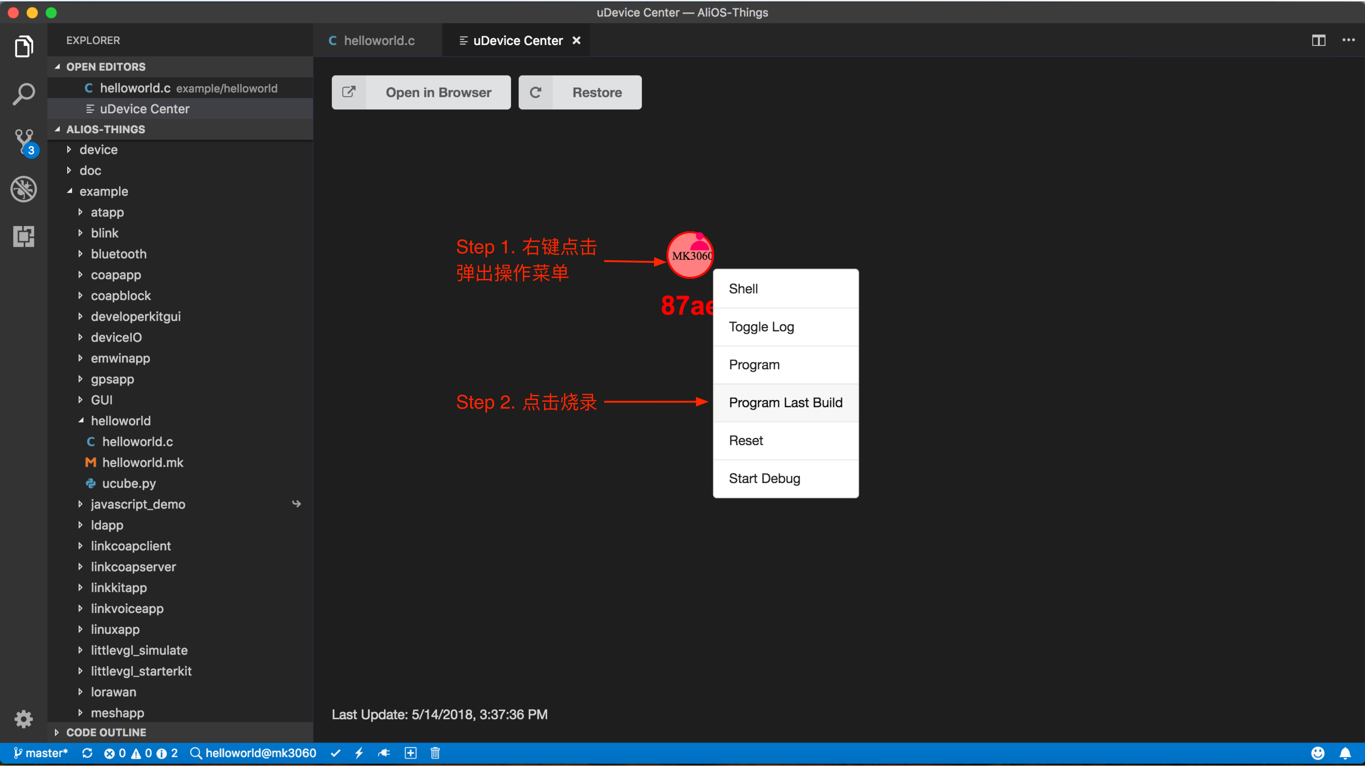Viewport: 1365px width, 766px height.
Task: Switch to the helloworld.c tab
Action: click(378, 40)
